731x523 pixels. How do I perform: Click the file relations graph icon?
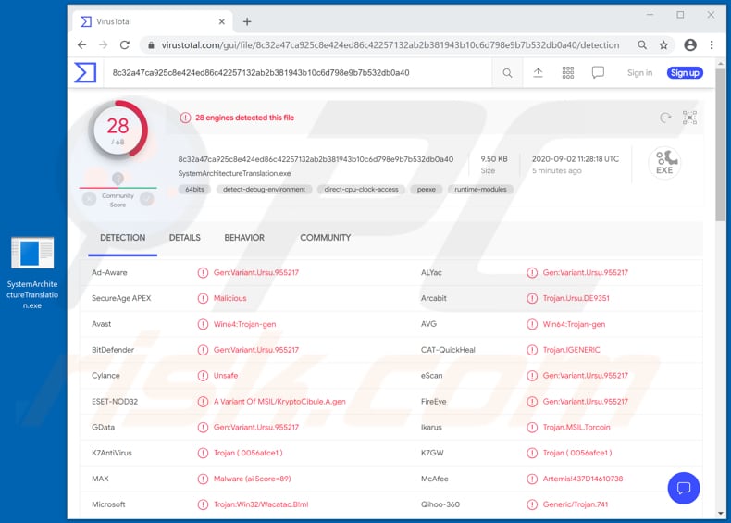pos(689,118)
